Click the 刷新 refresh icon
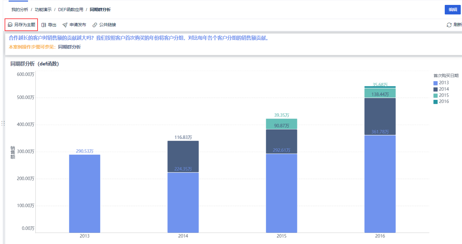462x244 pixels. 449,25
